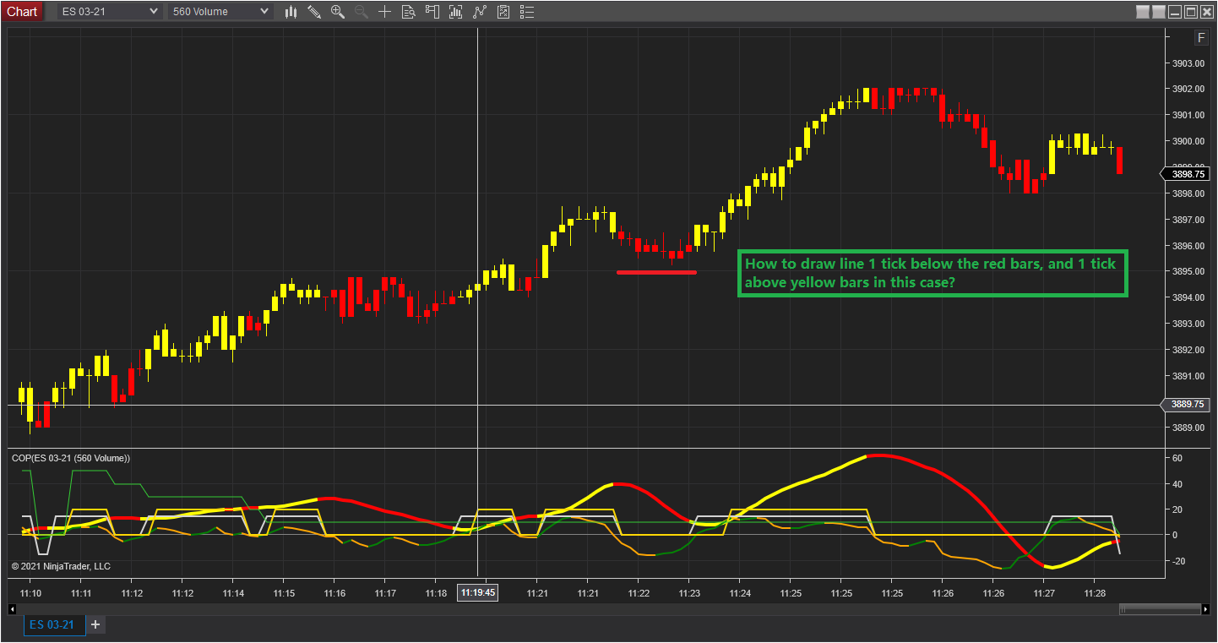Close the chart window
The height and width of the screenshot is (643, 1218).
coord(1207,12)
